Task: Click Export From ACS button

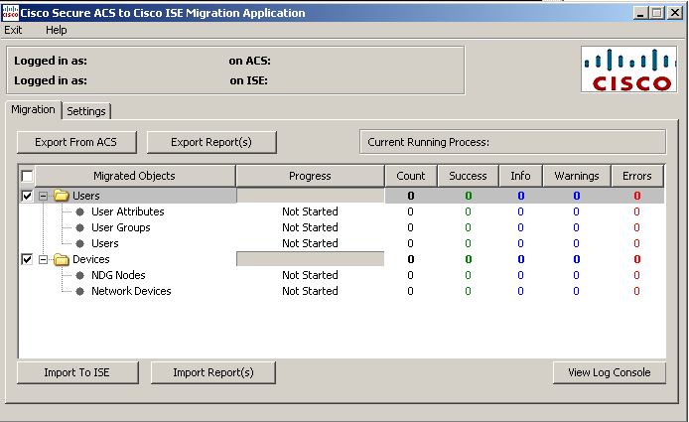Action: pyautogui.click(x=76, y=142)
